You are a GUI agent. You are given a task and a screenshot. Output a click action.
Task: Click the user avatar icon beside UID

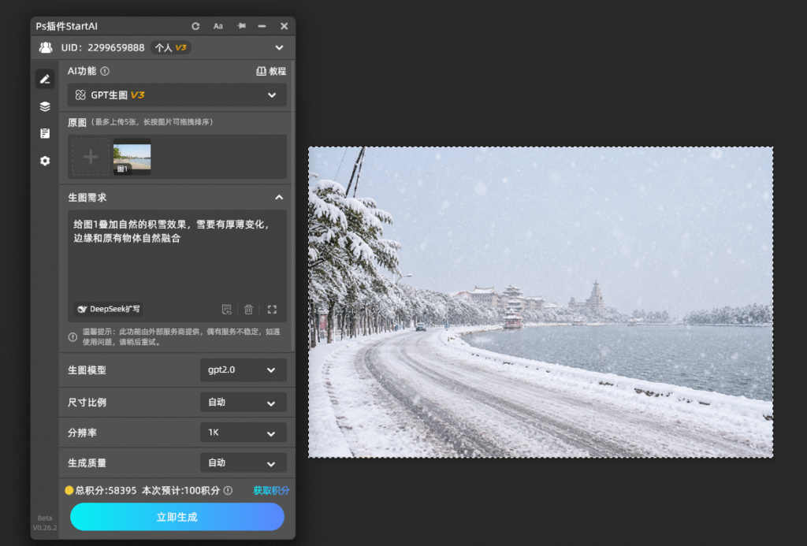point(46,47)
